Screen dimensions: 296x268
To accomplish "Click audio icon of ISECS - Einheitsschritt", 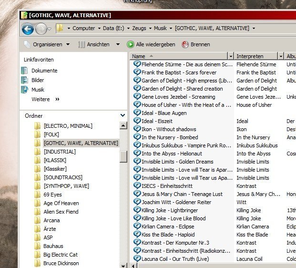I will coord(137,186).
